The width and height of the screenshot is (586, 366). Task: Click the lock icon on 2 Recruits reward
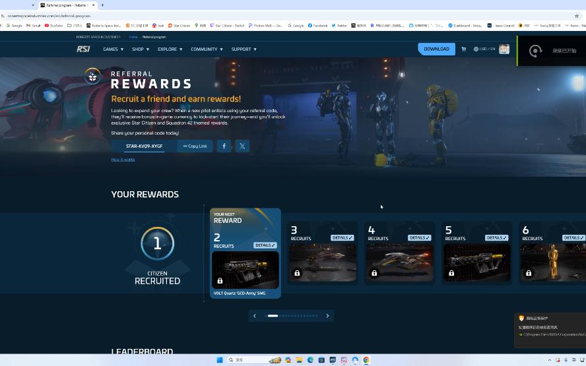(x=220, y=280)
